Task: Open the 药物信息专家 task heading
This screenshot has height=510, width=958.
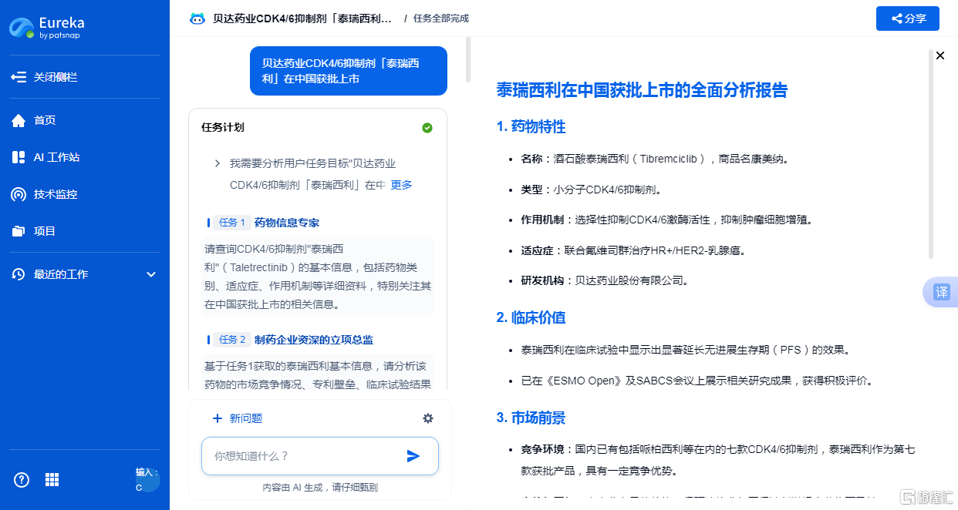Action: point(287,223)
